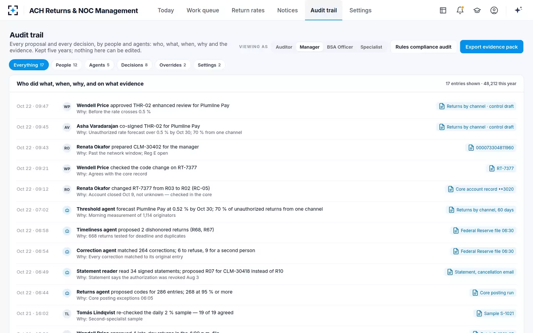This screenshot has height=333, width=533.
Task: Open Core account record ••3020 evidence
Action: click(x=480, y=189)
